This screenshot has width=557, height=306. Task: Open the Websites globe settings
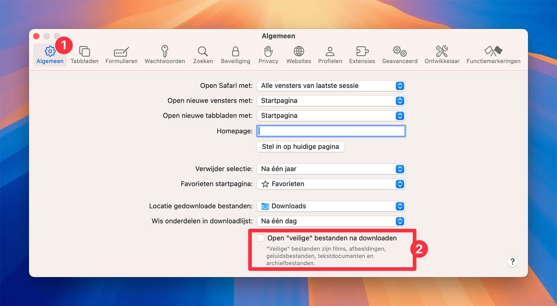point(298,55)
